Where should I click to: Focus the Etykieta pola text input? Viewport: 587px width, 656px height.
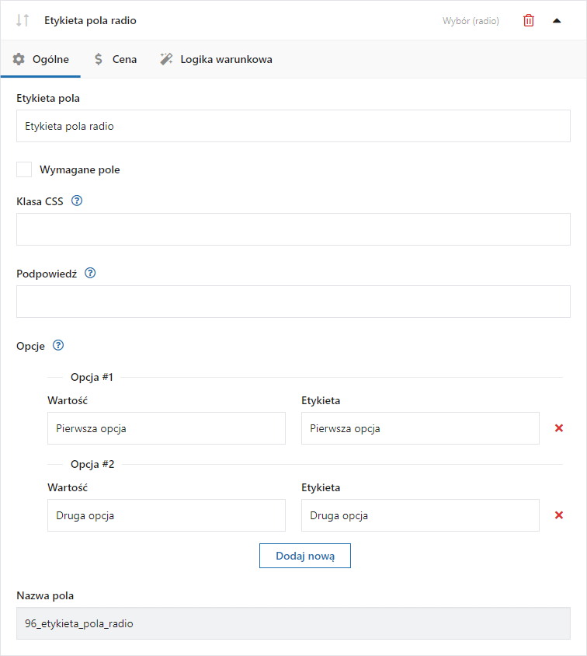tap(293, 126)
